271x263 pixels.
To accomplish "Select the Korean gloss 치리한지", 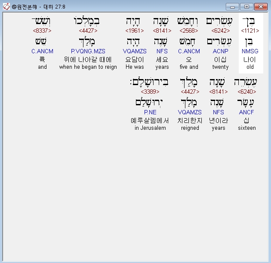I will click(x=190, y=120).
